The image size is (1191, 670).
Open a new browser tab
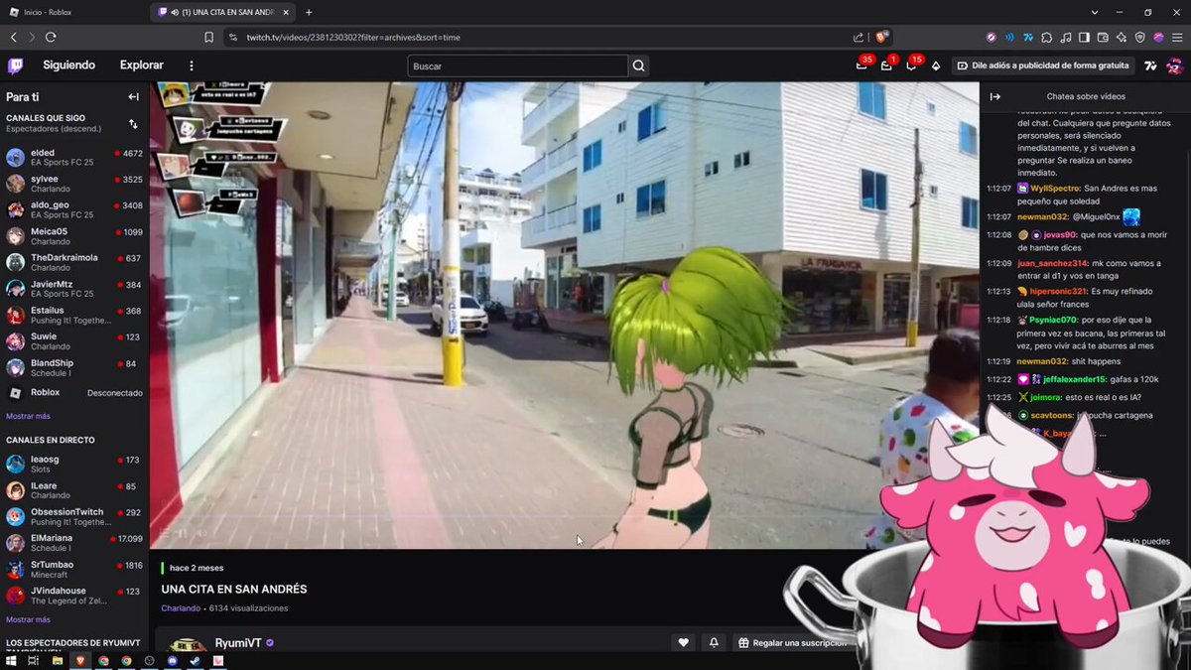coord(309,12)
